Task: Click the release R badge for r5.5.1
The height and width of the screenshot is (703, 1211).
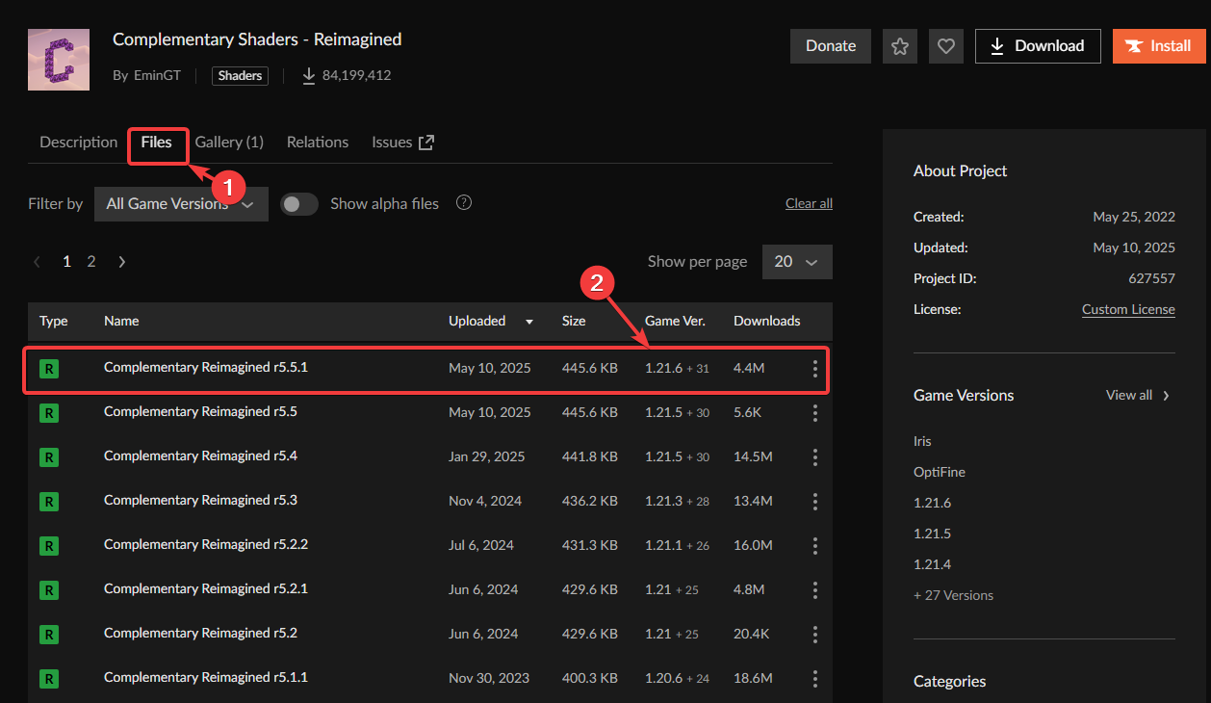Action: pos(49,369)
